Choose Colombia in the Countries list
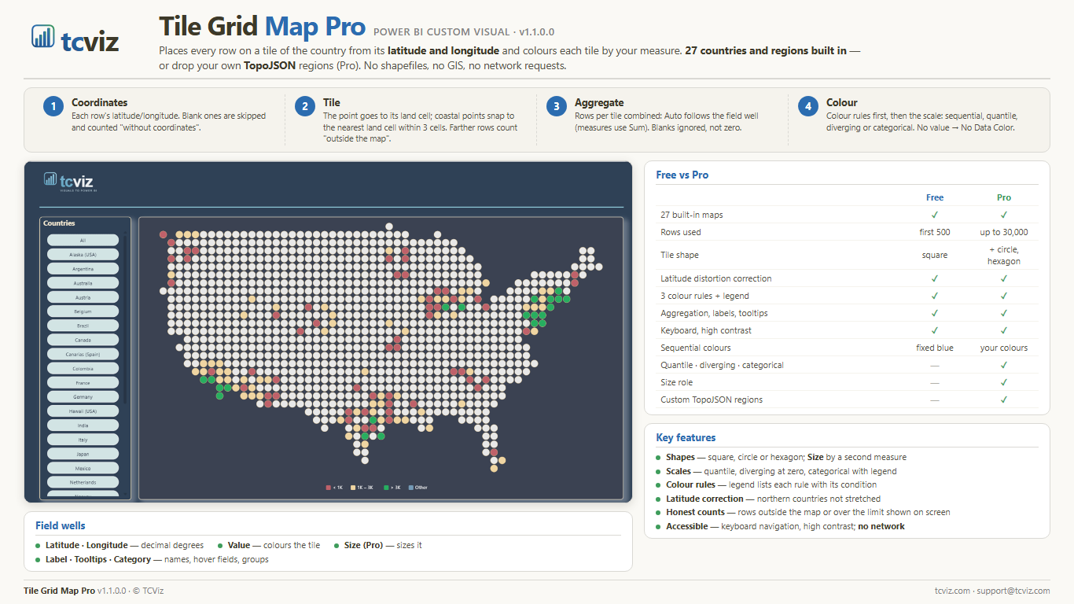 (x=83, y=368)
